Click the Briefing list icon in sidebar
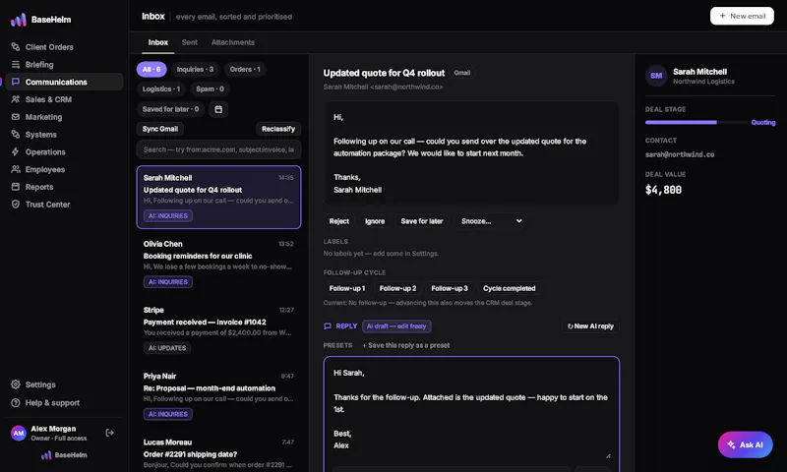The image size is (787, 472). click(16, 64)
